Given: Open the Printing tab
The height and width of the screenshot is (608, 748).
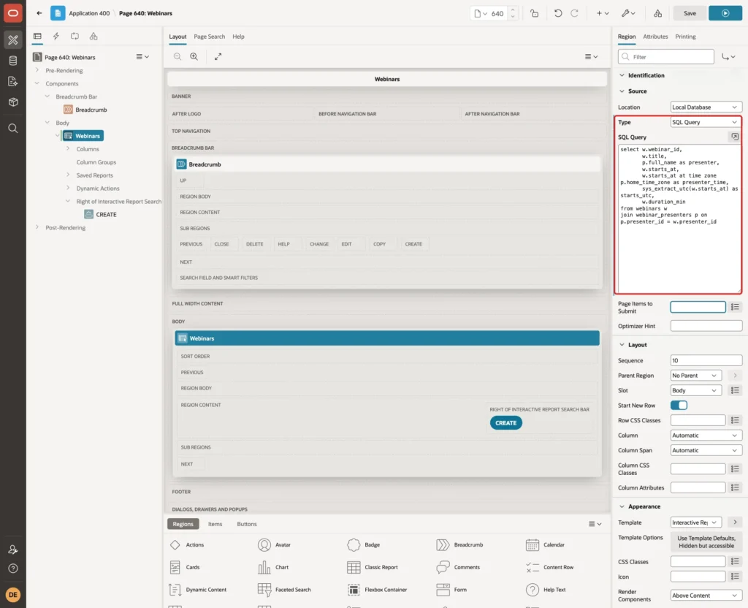Looking at the screenshot, I should (x=685, y=37).
